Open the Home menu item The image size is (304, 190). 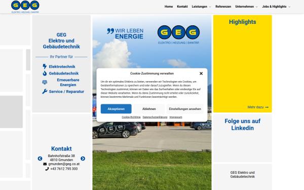(169, 7)
